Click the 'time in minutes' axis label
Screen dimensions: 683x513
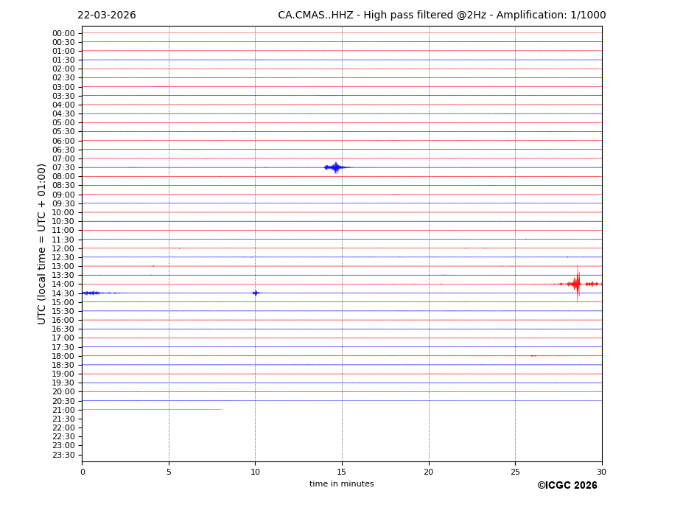tap(341, 484)
